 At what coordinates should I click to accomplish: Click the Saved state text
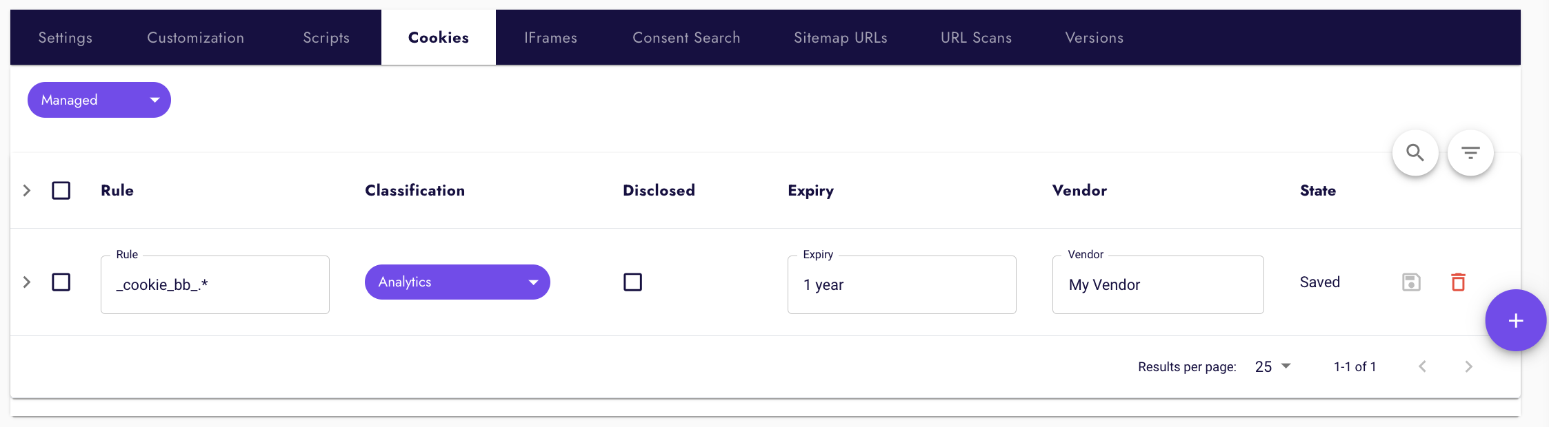[1320, 282]
